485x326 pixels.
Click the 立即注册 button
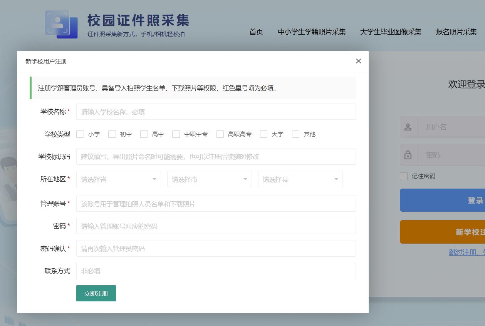pyautogui.click(x=96, y=293)
